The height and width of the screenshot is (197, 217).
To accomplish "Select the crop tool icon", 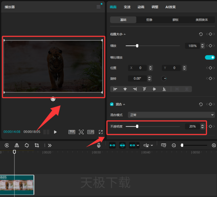I will [37, 145].
